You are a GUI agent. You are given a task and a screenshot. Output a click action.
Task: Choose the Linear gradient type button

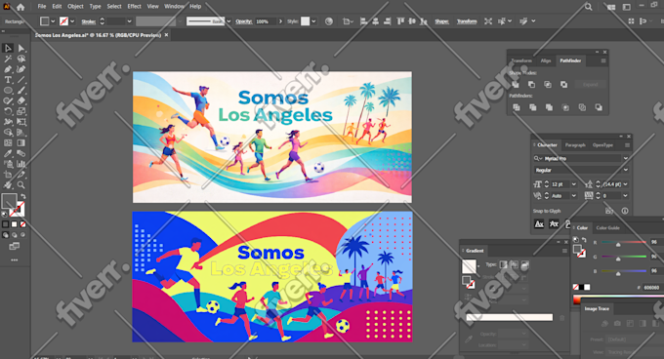click(504, 264)
